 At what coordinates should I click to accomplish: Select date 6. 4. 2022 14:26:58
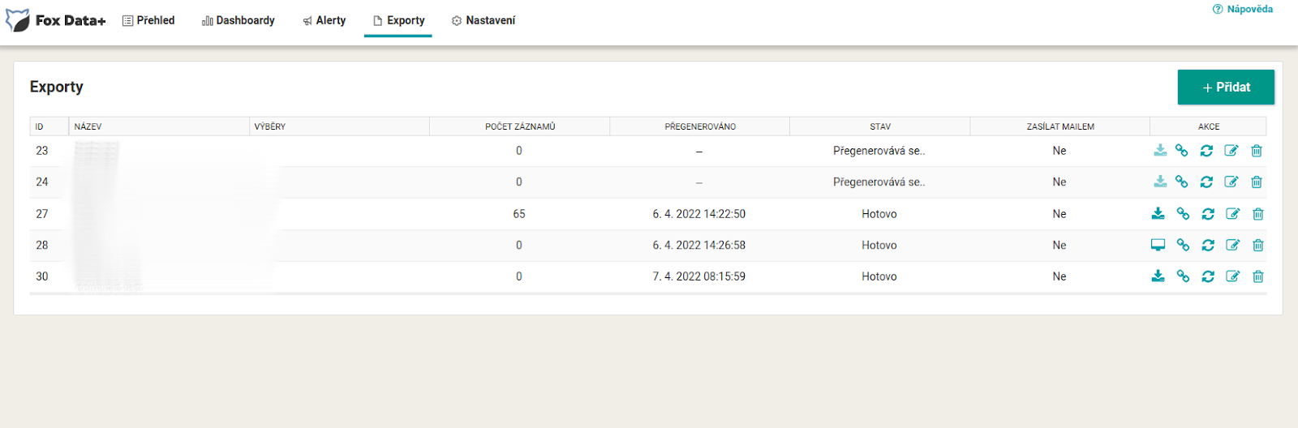point(699,245)
